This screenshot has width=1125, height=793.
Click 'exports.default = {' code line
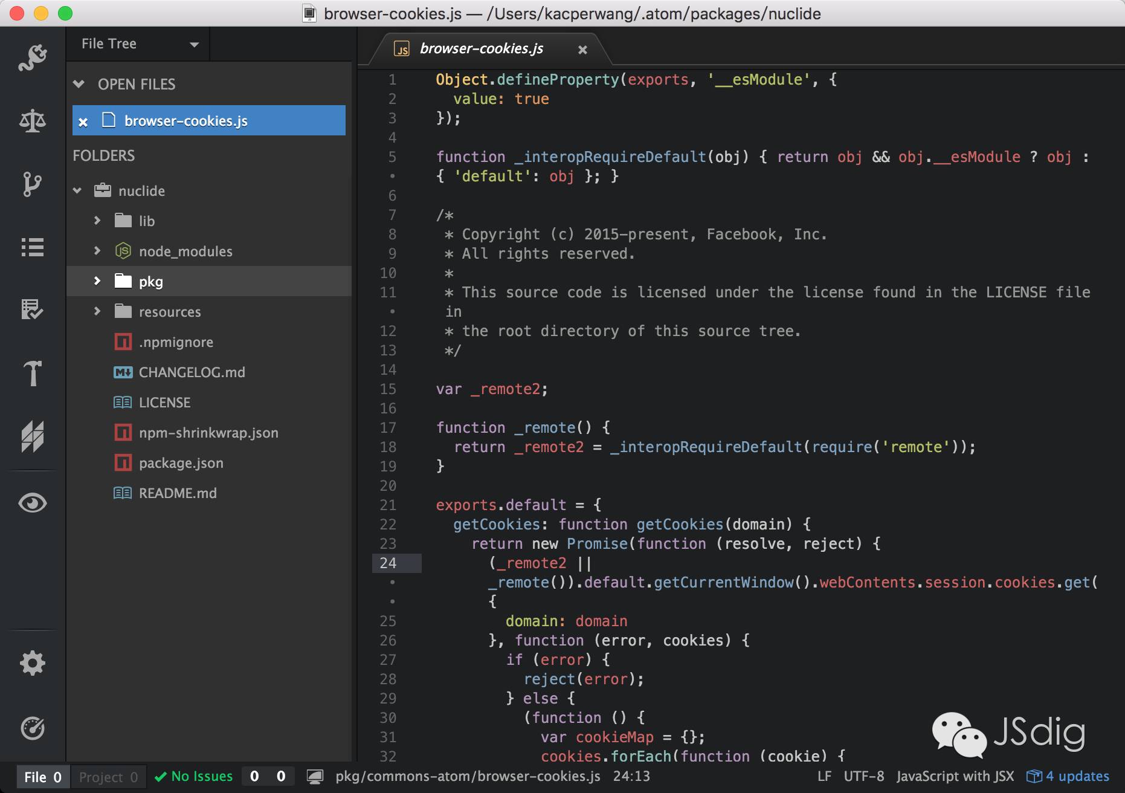tap(518, 505)
